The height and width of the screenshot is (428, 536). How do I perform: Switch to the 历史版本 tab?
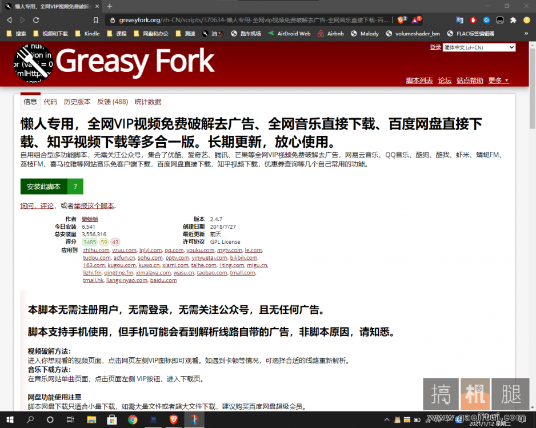coord(77,102)
